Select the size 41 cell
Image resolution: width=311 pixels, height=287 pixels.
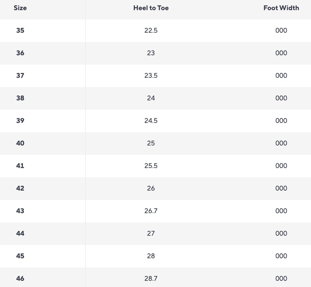pyautogui.click(x=20, y=166)
